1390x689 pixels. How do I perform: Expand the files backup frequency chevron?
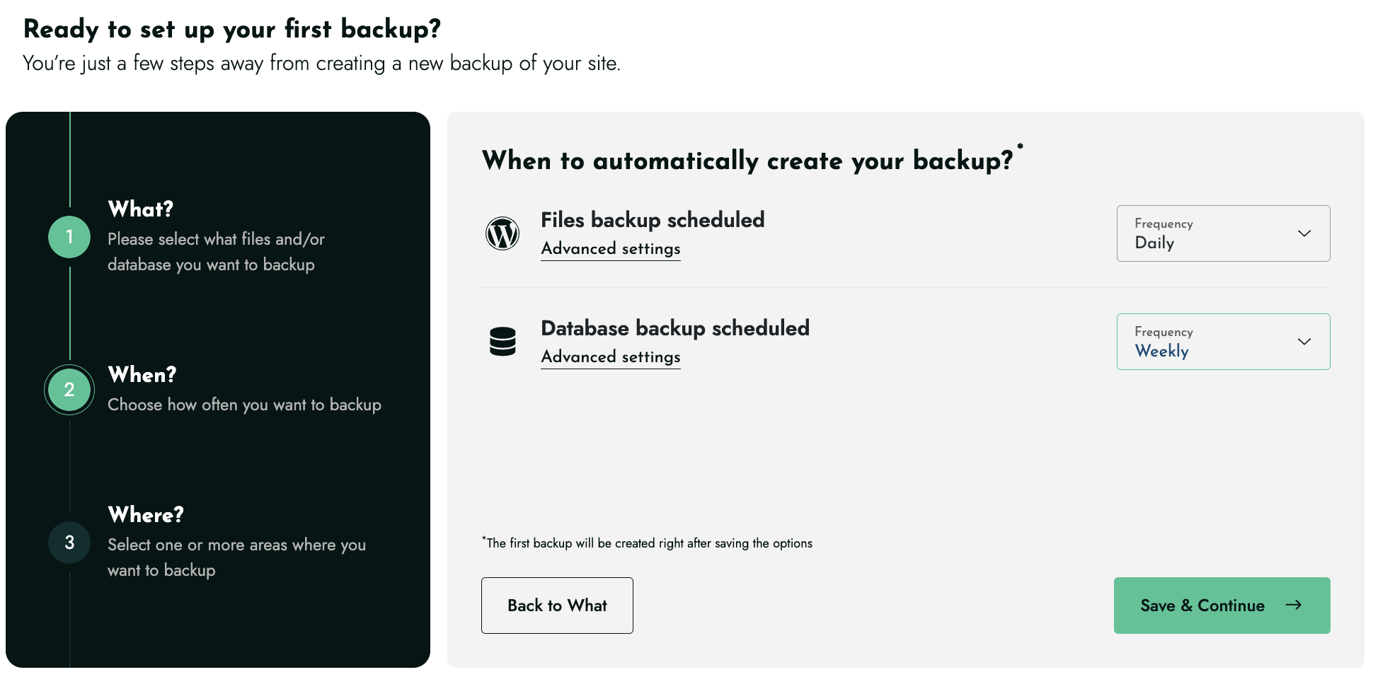1304,233
